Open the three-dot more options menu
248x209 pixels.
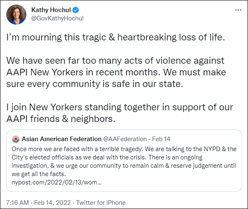click(238, 10)
